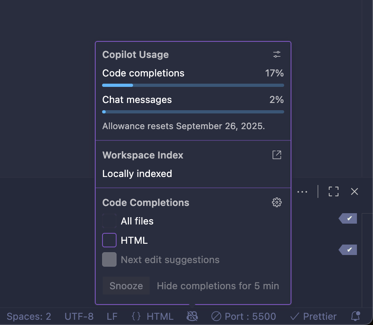The height and width of the screenshot is (325, 373).
Task: Maximize the panel with fullscreen icon
Action: pos(334,191)
